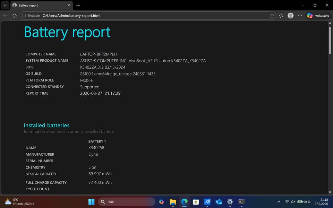Screen dimensions: 333x208
Task: Click the vertical page scrollbar thumb
Action: 330,40
